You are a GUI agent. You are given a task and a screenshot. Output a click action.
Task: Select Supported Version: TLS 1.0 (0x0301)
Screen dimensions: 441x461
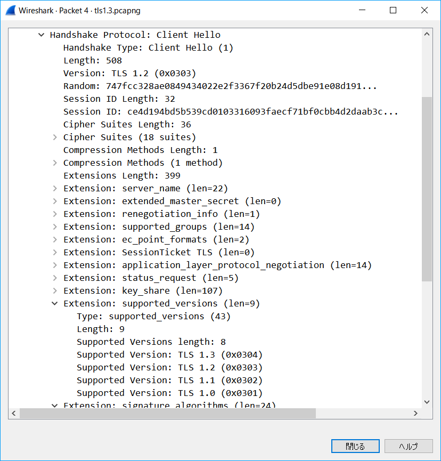(169, 393)
